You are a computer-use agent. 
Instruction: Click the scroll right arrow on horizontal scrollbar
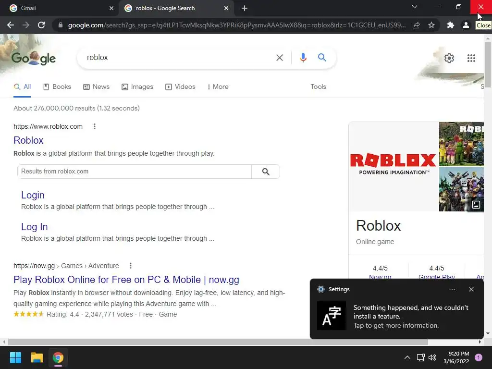point(480,342)
